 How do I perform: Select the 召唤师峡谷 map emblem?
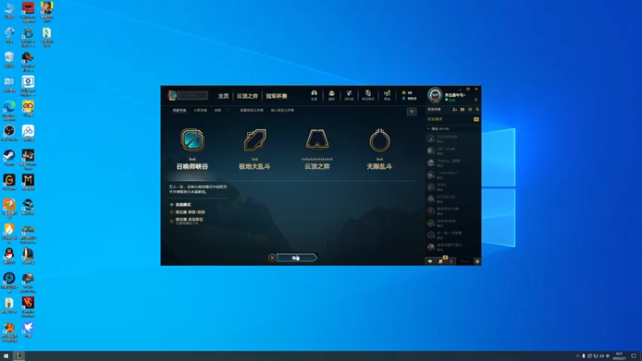(x=192, y=140)
